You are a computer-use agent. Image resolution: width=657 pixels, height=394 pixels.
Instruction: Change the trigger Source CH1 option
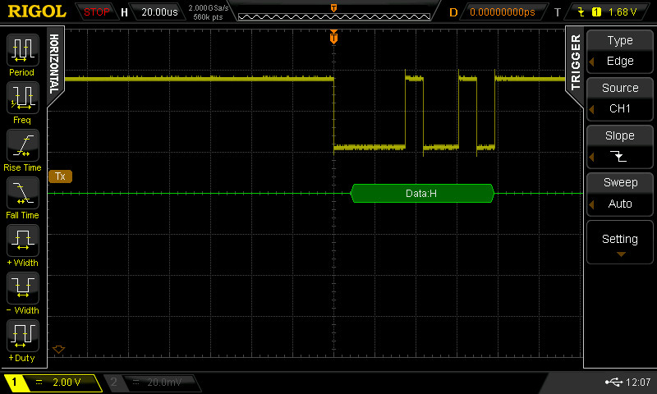pos(619,98)
